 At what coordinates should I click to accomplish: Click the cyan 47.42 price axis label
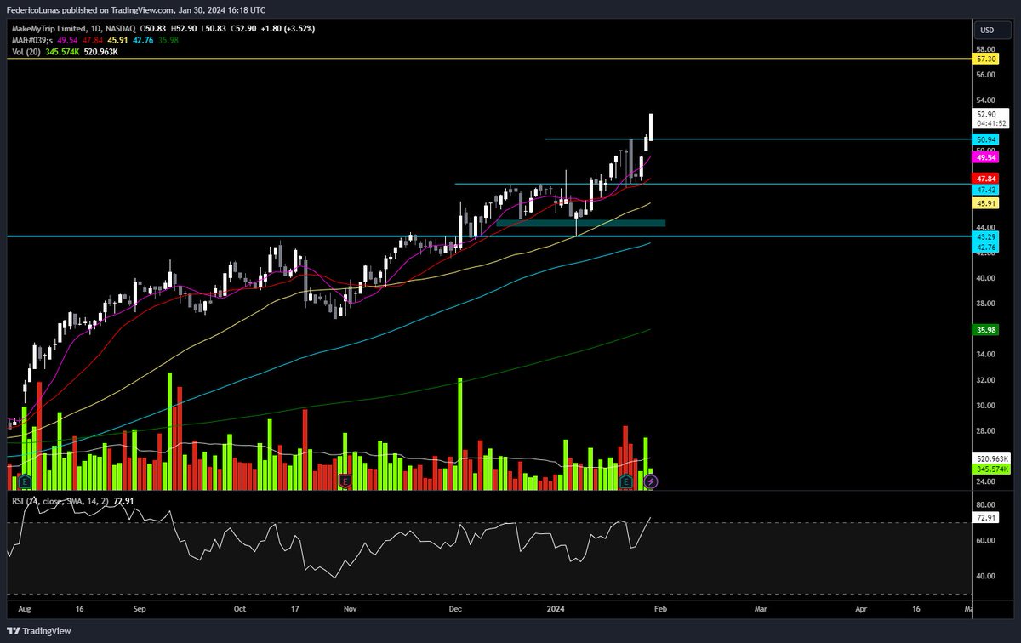point(985,190)
